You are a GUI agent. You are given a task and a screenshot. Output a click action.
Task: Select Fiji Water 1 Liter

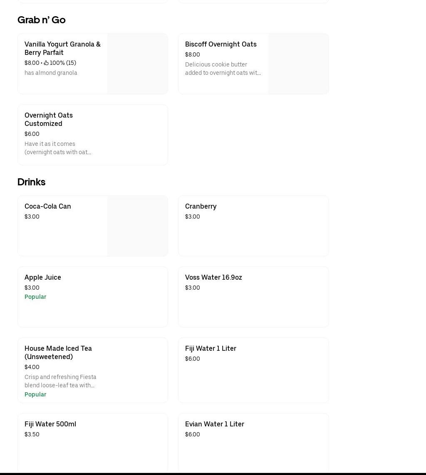point(211,348)
